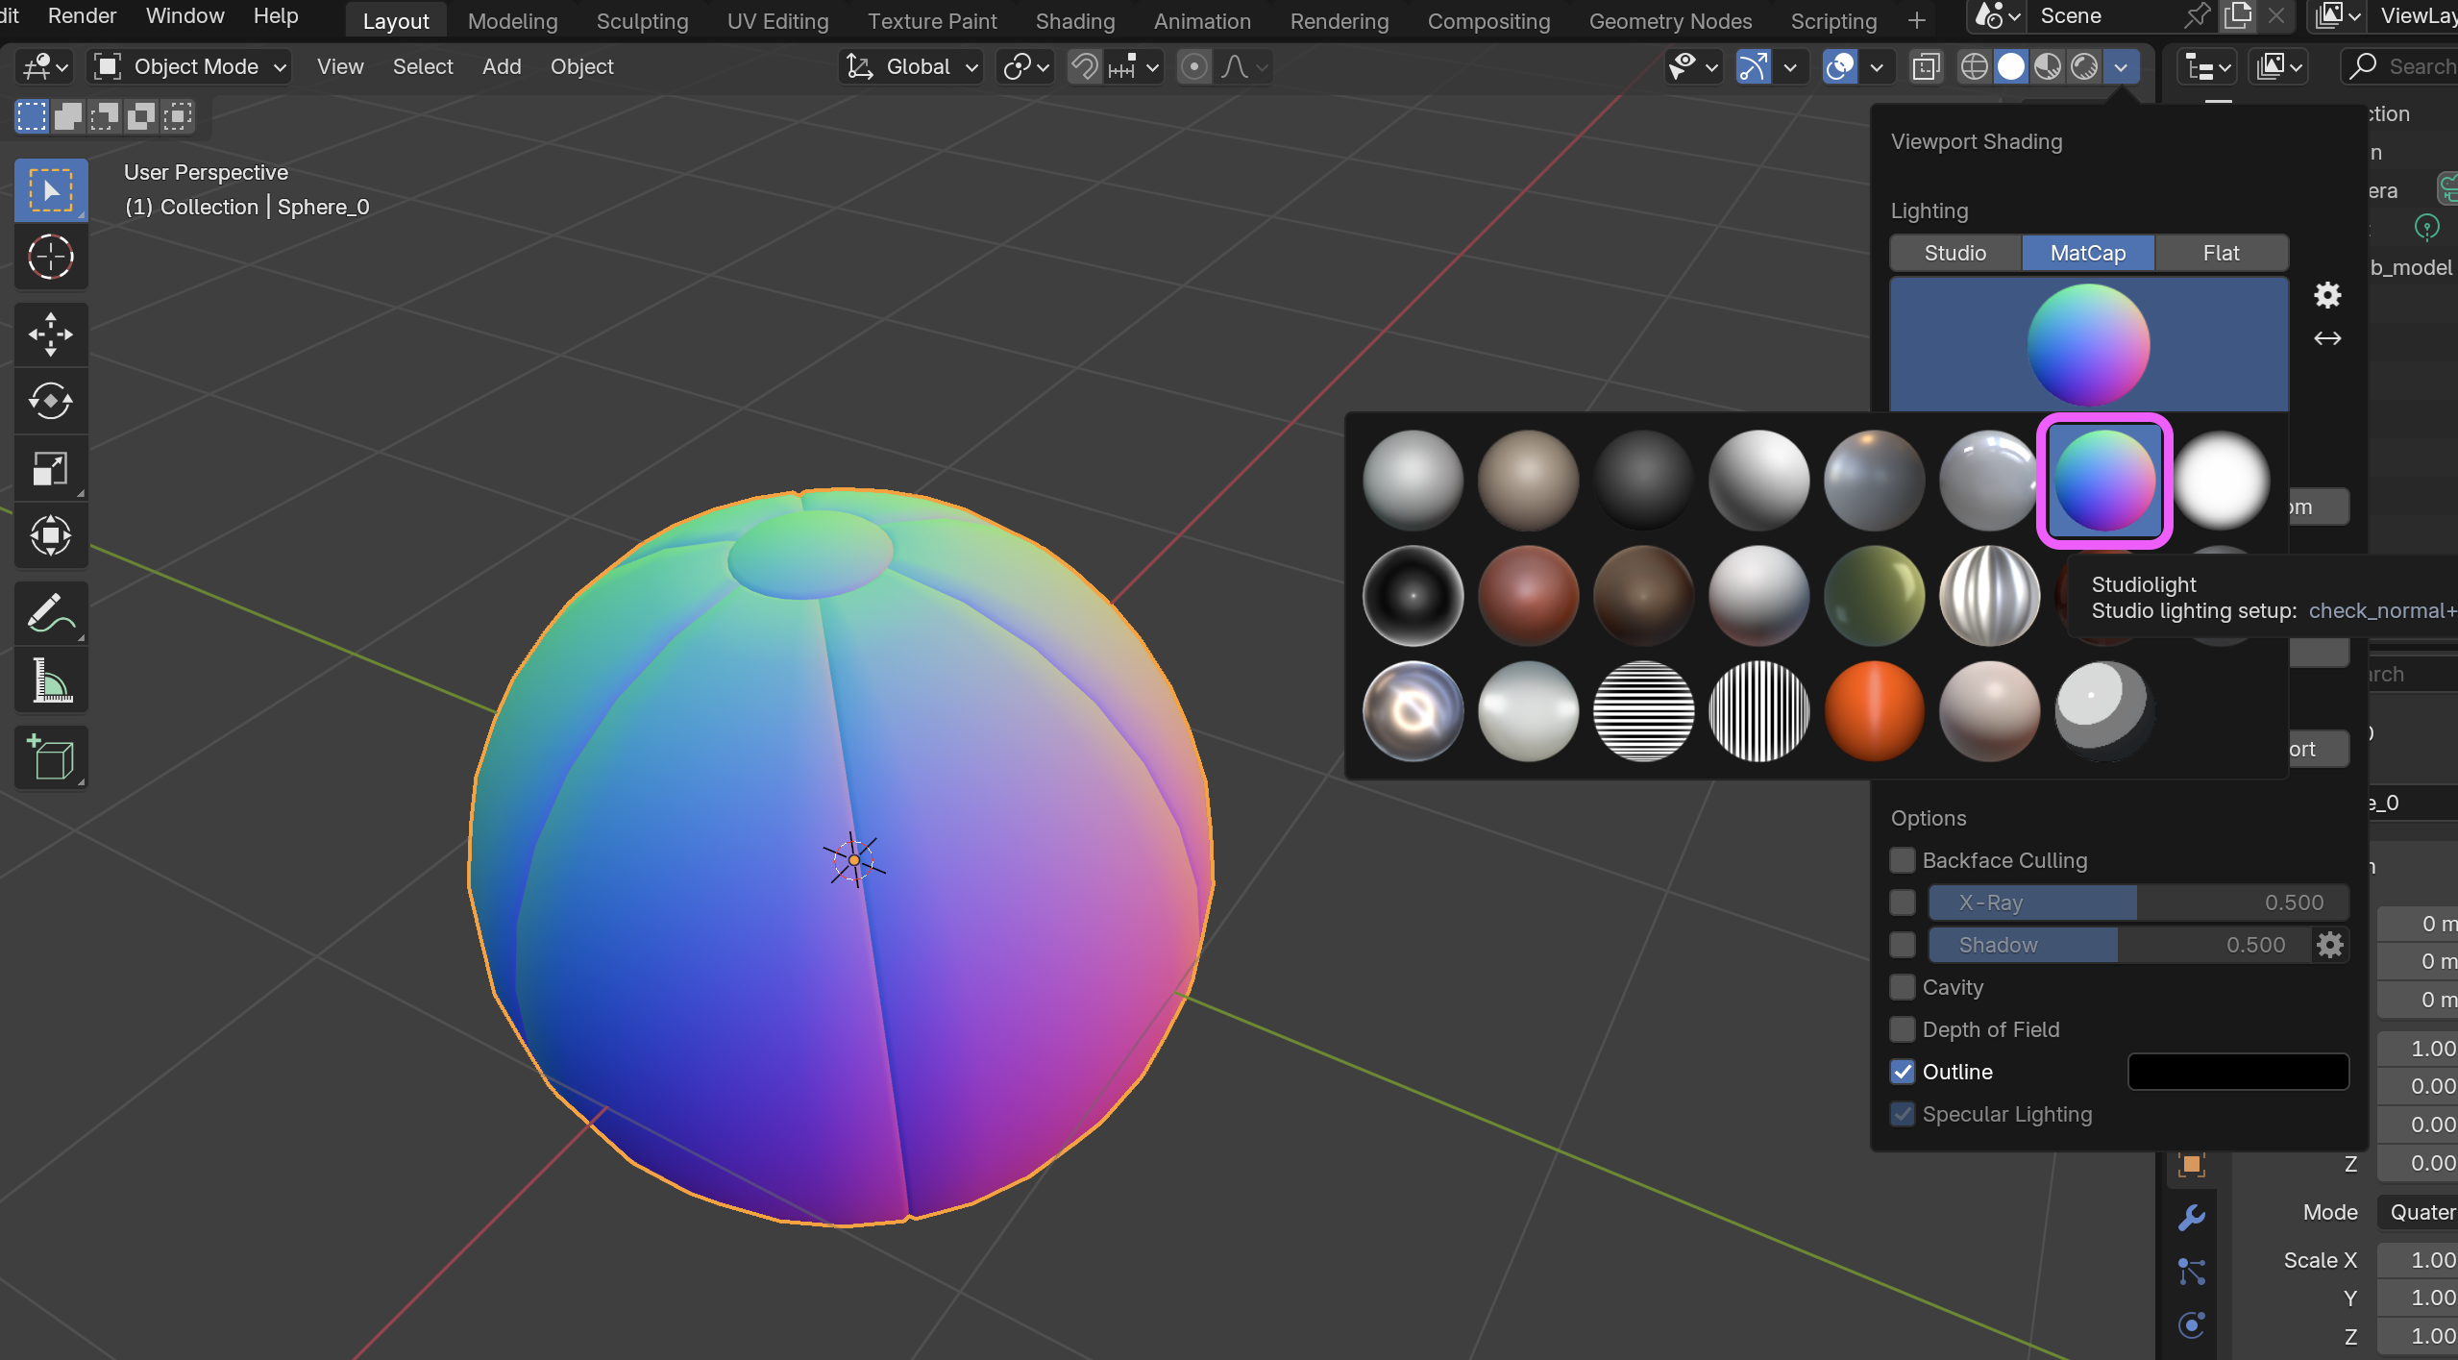Select Flat lighting mode button
This screenshot has height=1360, width=2458.
(2220, 253)
